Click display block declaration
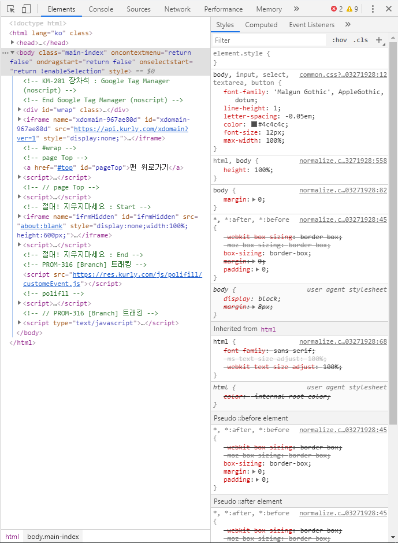The image size is (398, 543). tap(252, 299)
